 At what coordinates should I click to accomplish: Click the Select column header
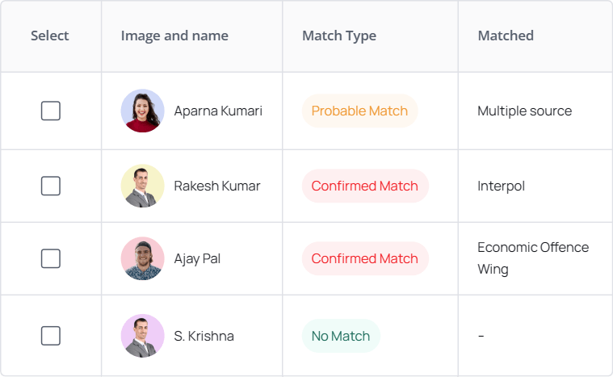[x=50, y=36]
